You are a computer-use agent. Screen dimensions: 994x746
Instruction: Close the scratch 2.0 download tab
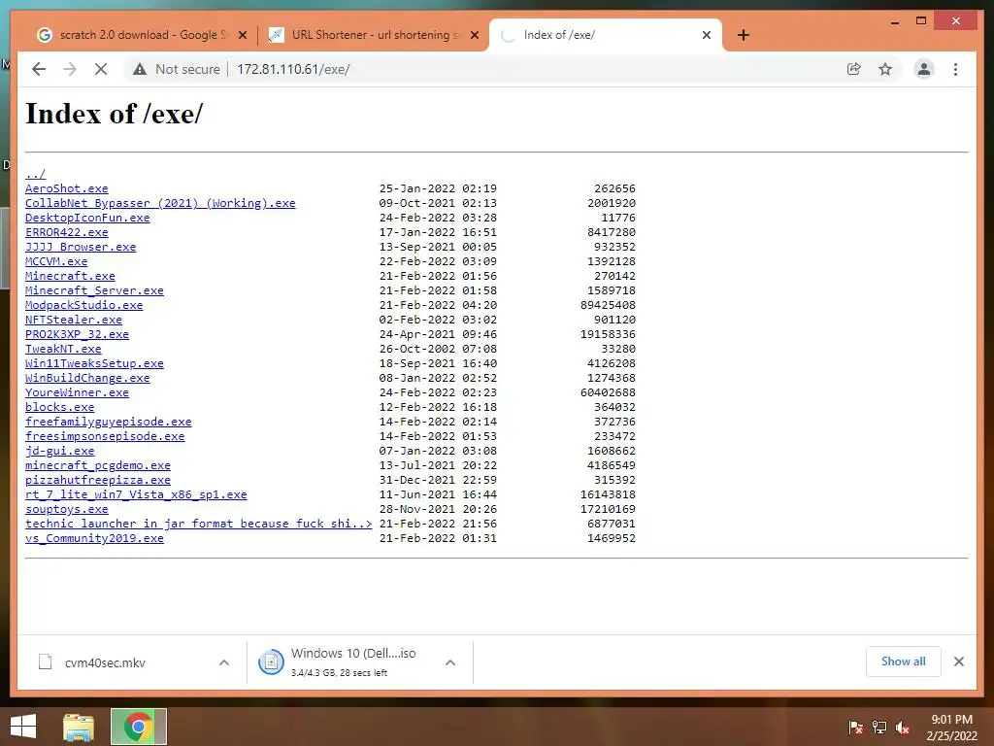pos(242,35)
